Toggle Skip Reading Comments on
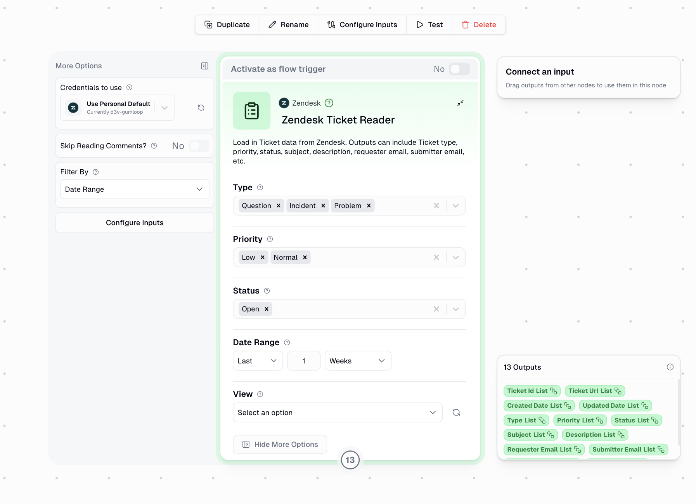The image size is (696, 504). coord(199,146)
